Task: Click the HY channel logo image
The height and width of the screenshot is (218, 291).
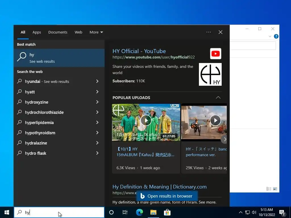Action: click(x=210, y=74)
